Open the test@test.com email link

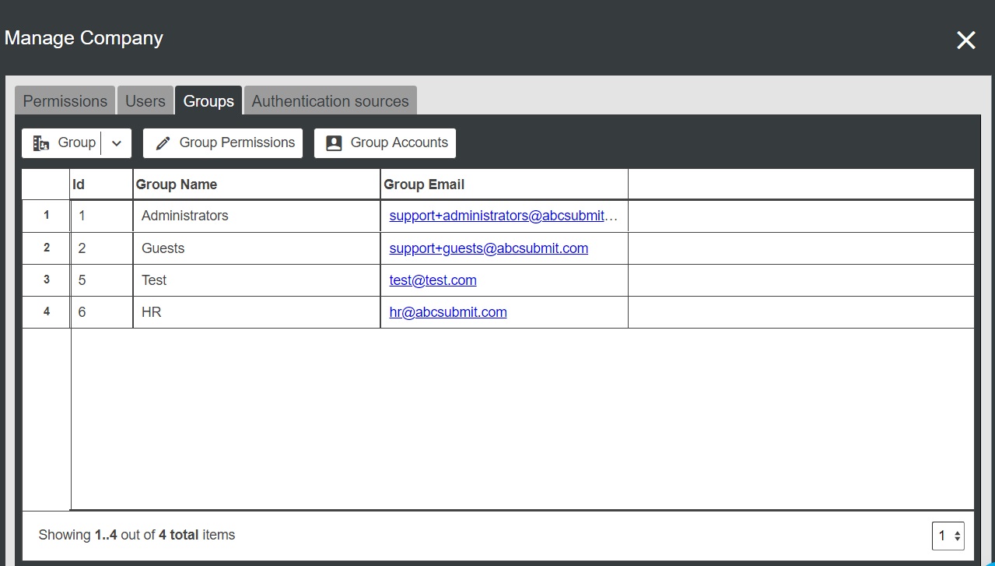click(x=433, y=280)
